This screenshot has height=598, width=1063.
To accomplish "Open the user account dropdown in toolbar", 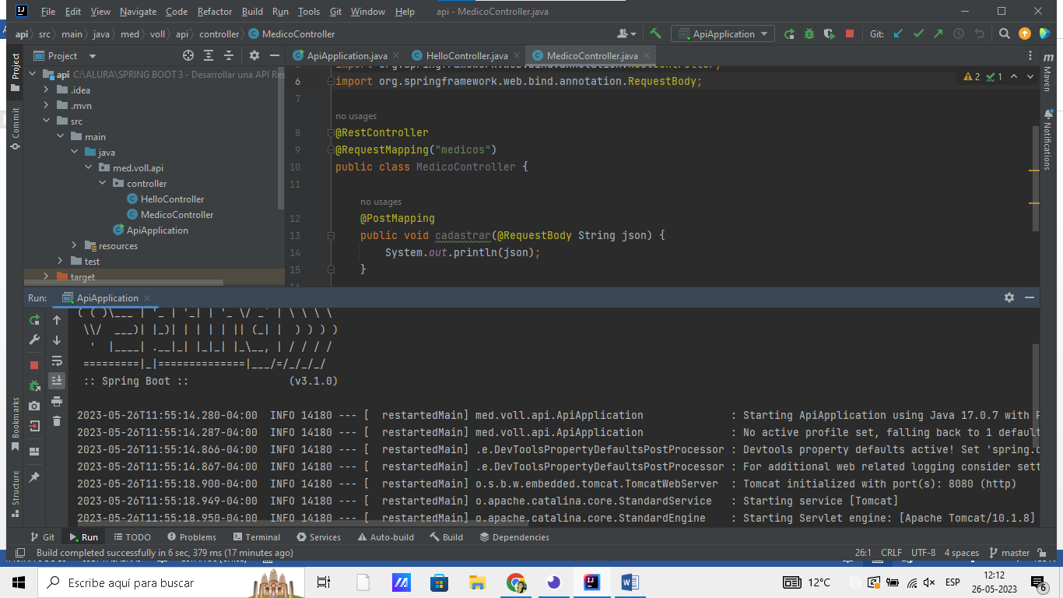I will 626,33.
